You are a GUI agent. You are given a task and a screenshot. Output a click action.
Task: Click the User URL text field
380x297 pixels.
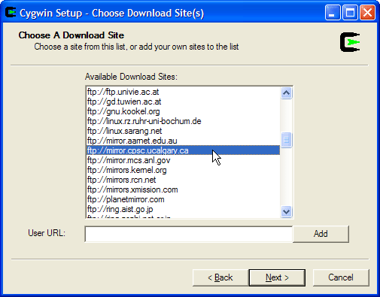tap(189, 234)
